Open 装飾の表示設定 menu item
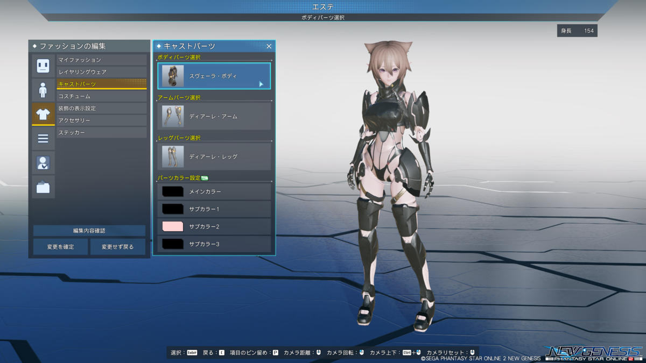This screenshot has width=646, height=363. pos(102,108)
